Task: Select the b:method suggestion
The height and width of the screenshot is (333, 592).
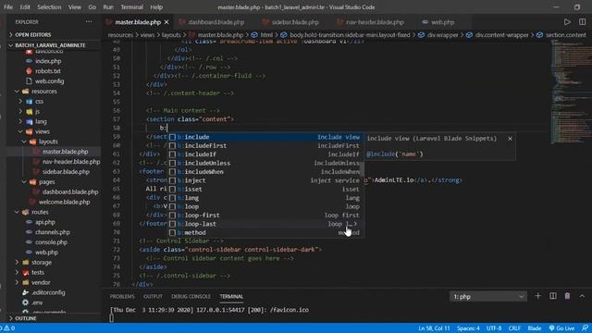Action: point(265,232)
